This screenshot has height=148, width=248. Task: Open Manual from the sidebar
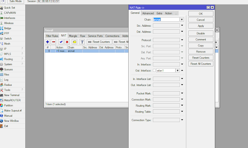click(8, 116)
